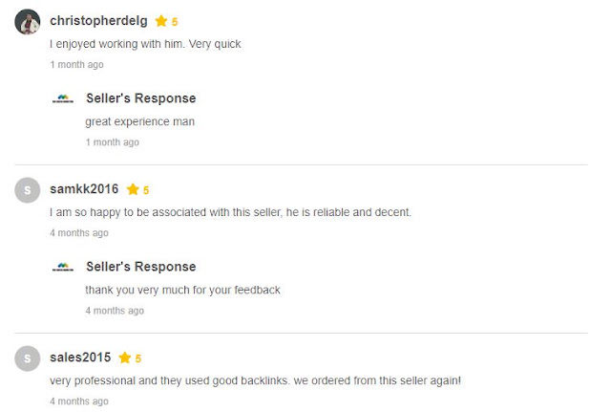This screenshot has height=412, width=611.
Task: Click the rating number 5 beside christopherdelg
Action: point(175,22)
